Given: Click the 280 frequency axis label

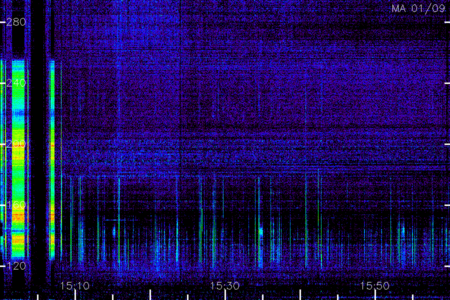Looking at the screenshot, I should pos(16,22).
